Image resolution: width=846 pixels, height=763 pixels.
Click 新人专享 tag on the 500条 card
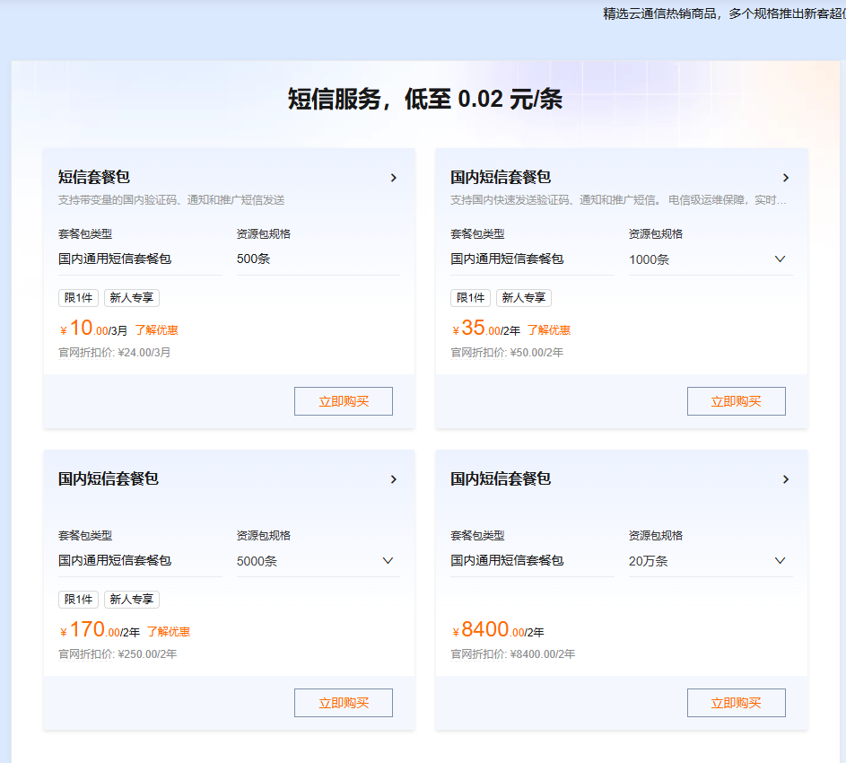[x=132, y=297]
